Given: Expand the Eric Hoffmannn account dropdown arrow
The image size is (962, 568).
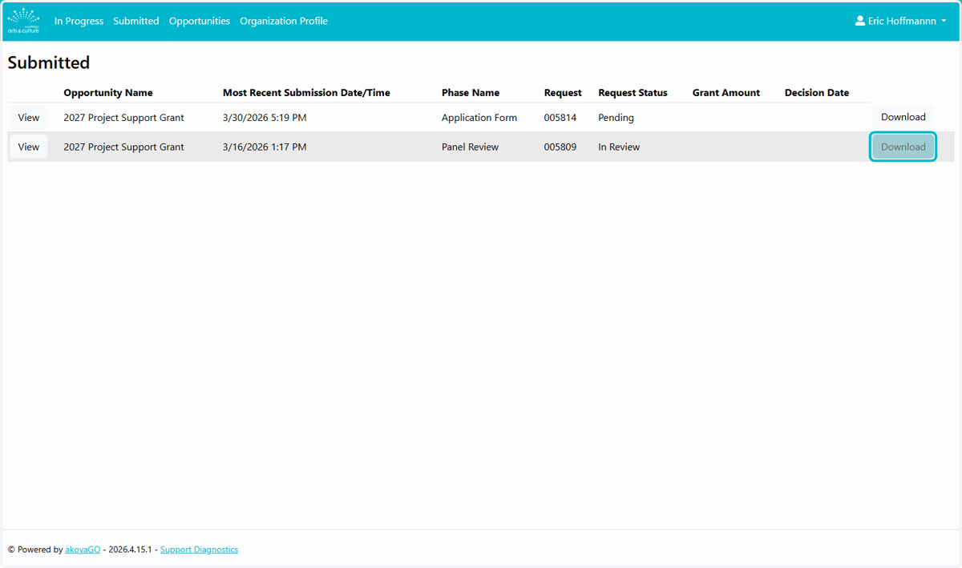Looking at the screenshot, I should point(944,22).
